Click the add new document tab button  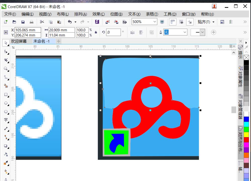click(58, 41)
